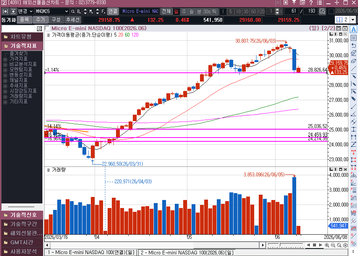Screen dimensions: 358x256
Task: Click the undo arrow drawing tool
Action: 353,45
